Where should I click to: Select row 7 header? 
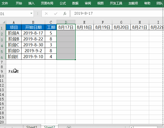point(3,62)
